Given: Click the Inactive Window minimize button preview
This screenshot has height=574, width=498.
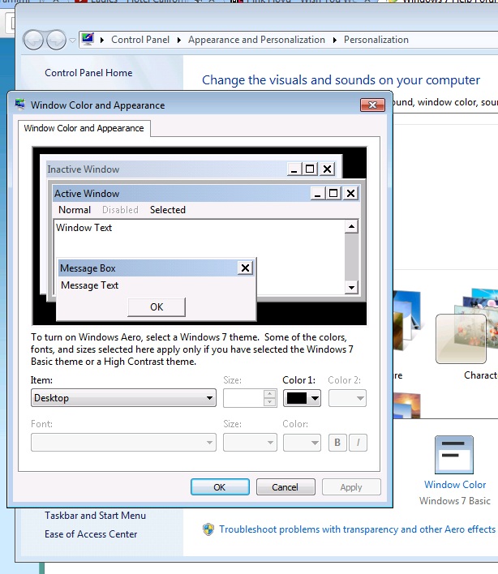Looking at the screenshot, I should coord(294,169).
